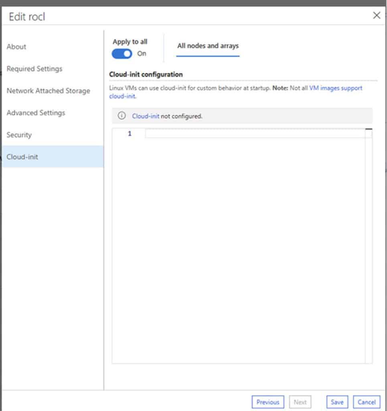This screenshot has width=387, height=411.
Task: Select the All nodes and arrays tab
Action: [208, 46]
